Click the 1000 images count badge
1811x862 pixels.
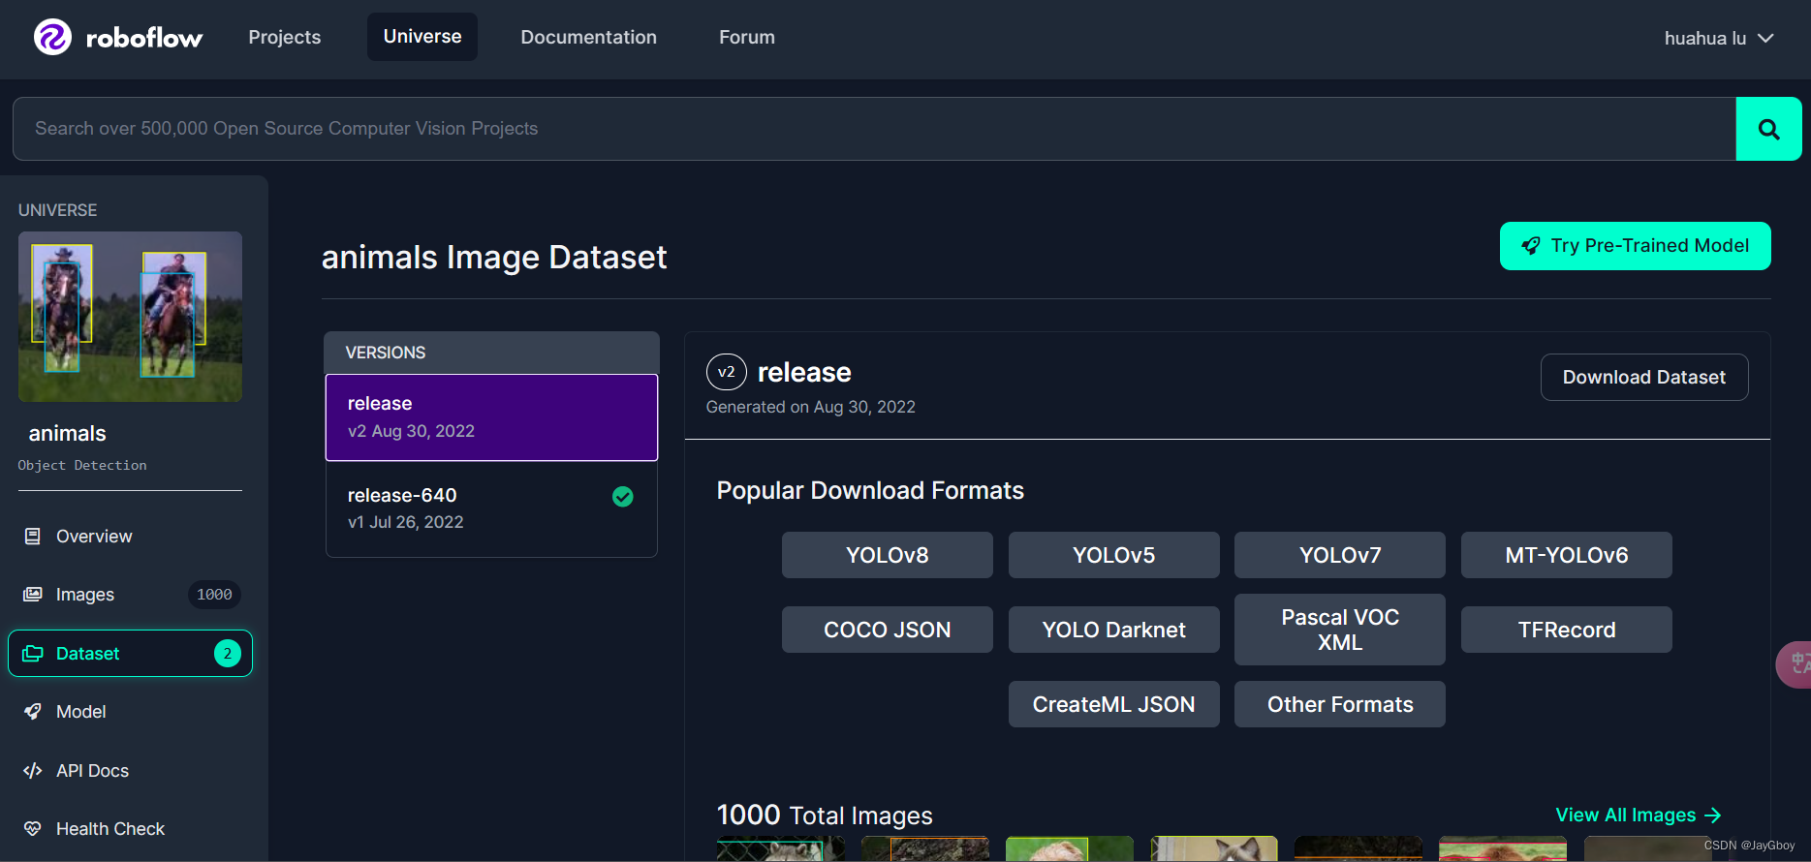click(214, 594)
